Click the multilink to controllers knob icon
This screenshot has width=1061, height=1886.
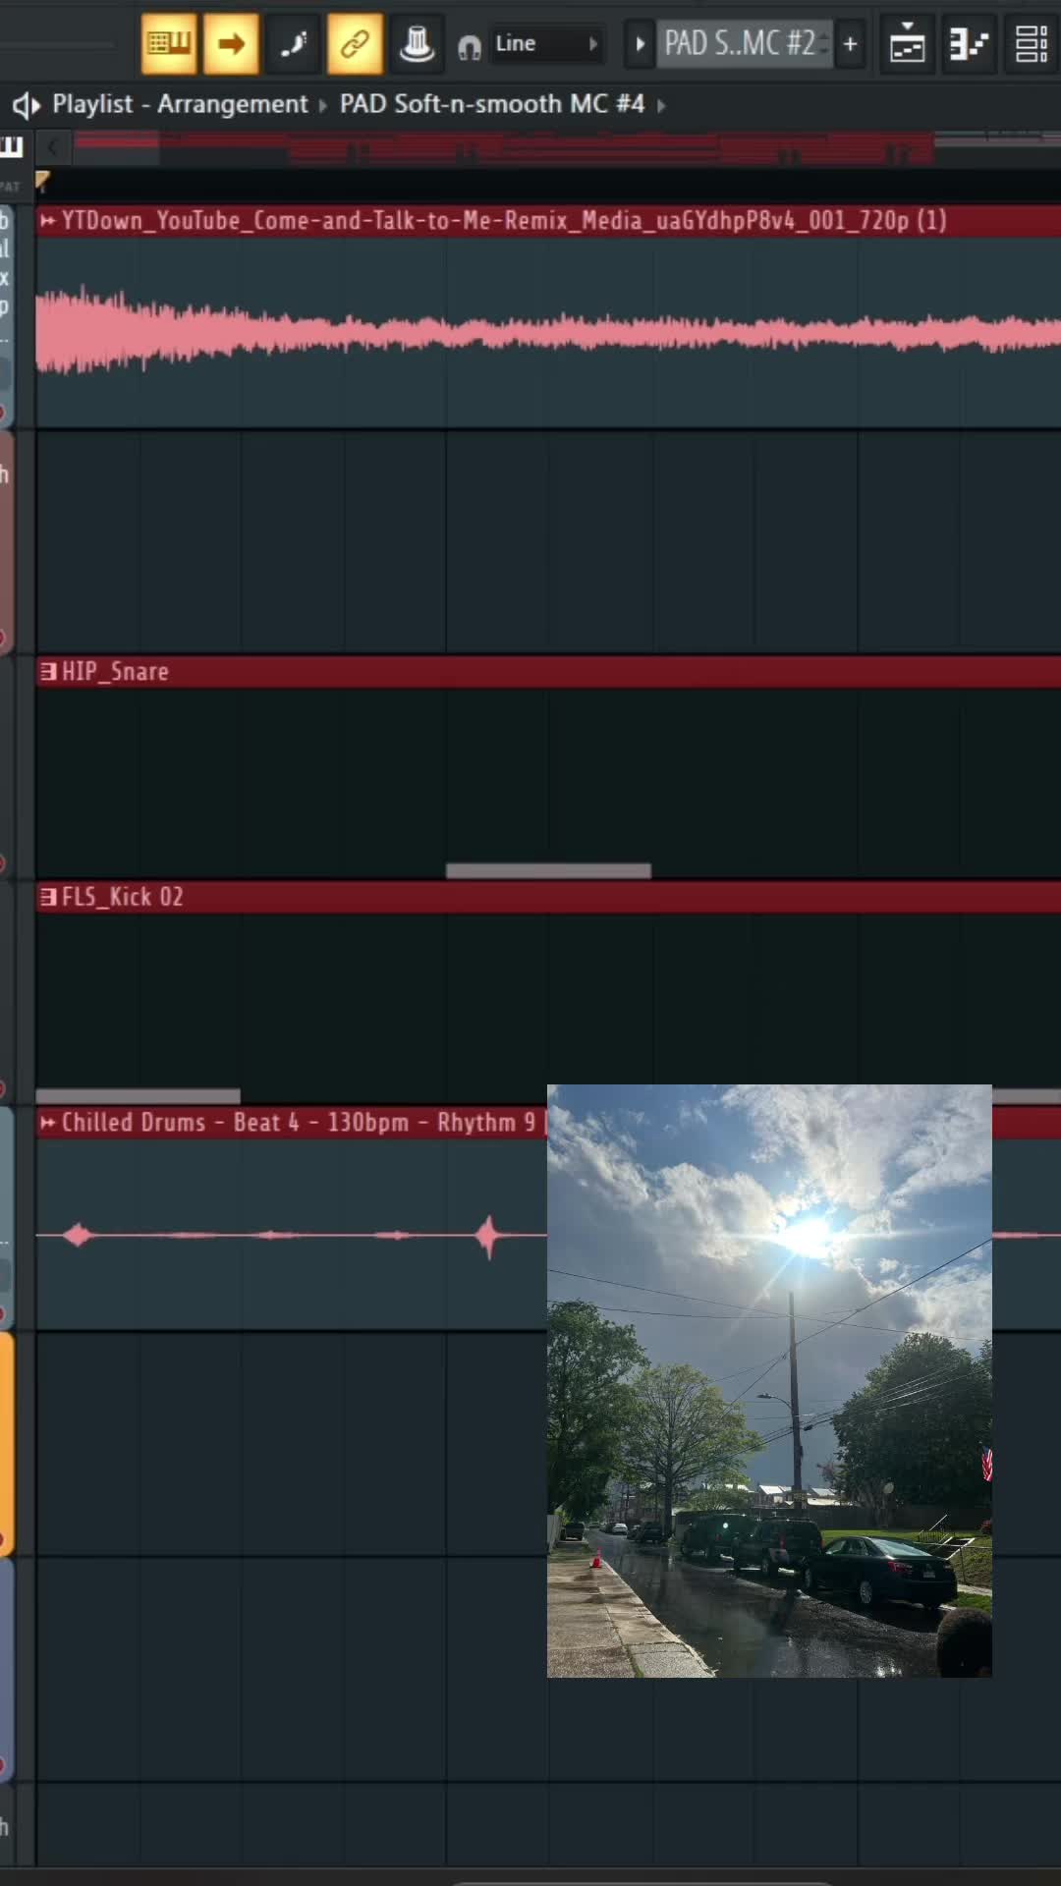(x=417, y=43)
